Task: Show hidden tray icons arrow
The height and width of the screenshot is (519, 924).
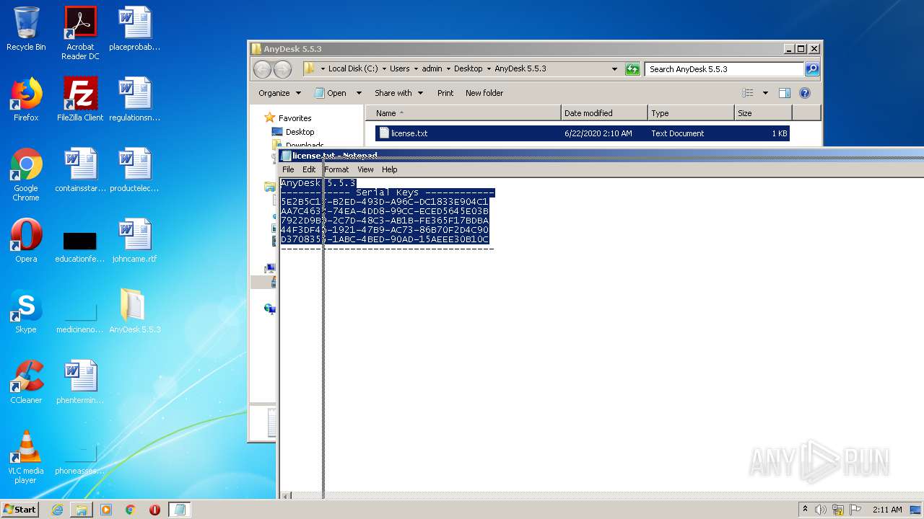Action: click(805, 510)
